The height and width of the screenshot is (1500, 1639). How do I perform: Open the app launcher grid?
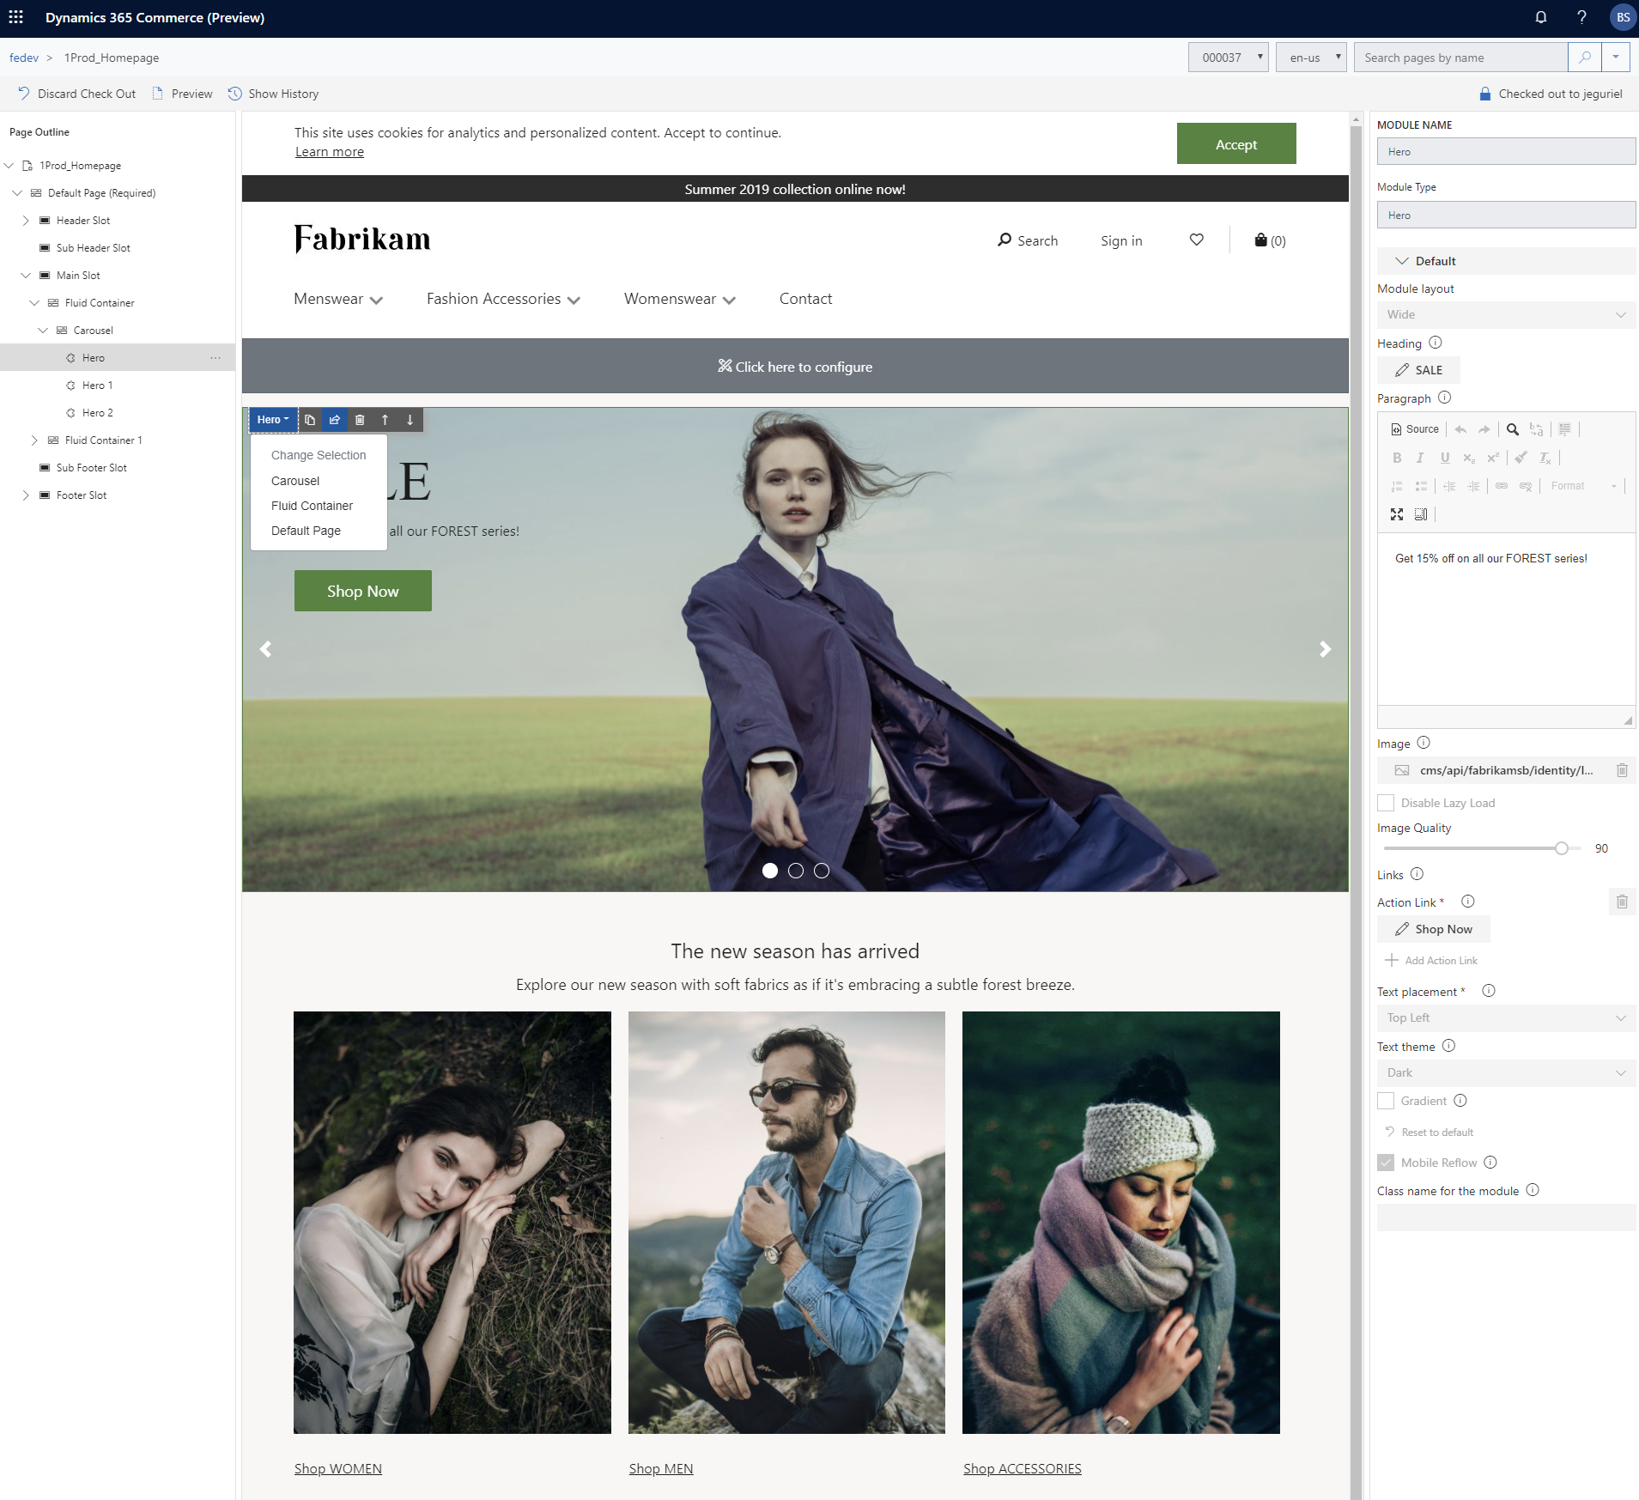(16, 17)
